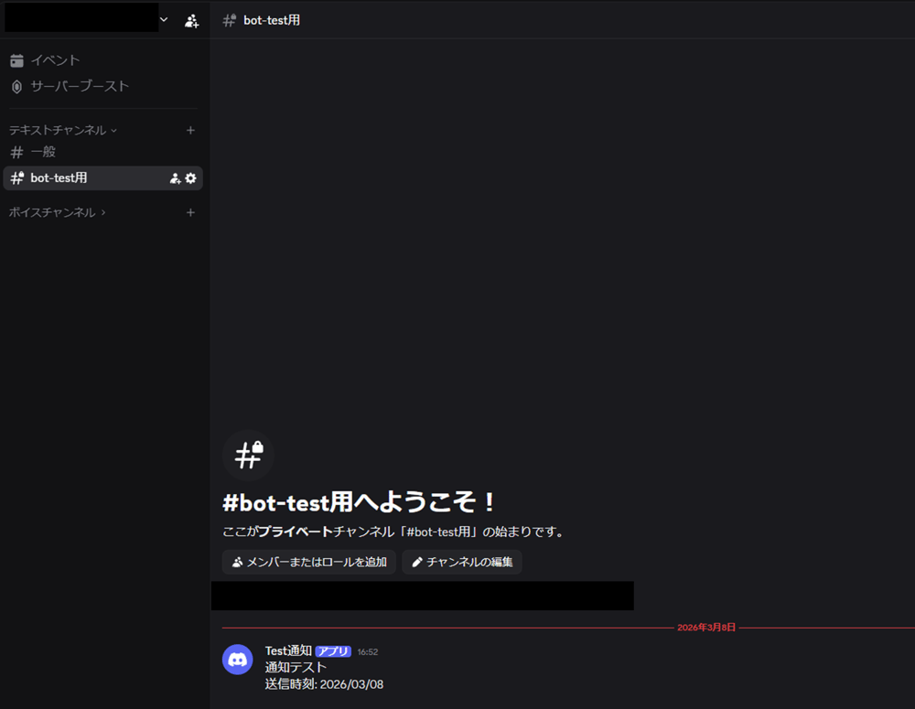Click the メンバーまたはロールを追加 button
This screenshot has height=709, width=915.
click(308, 562)
